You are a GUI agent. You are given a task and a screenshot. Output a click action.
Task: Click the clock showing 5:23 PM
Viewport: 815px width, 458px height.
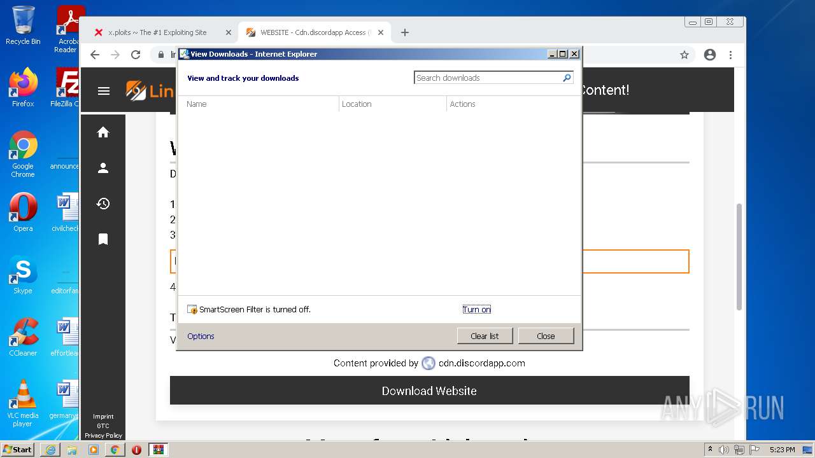click(782, 450)
